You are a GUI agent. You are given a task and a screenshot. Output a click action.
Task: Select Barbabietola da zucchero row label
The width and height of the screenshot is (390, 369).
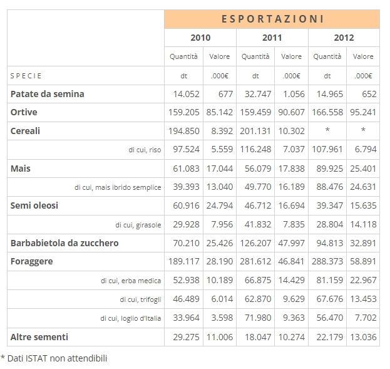[x=64, y=243]
